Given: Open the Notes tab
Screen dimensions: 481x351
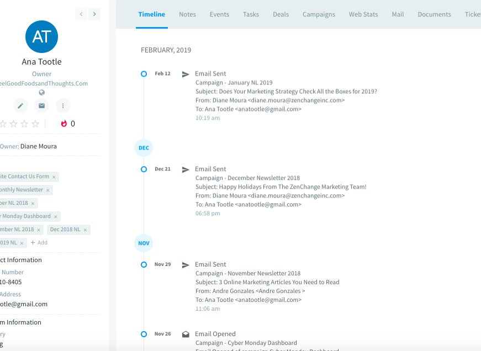Looking at the screenshot, I should [187, 14].
